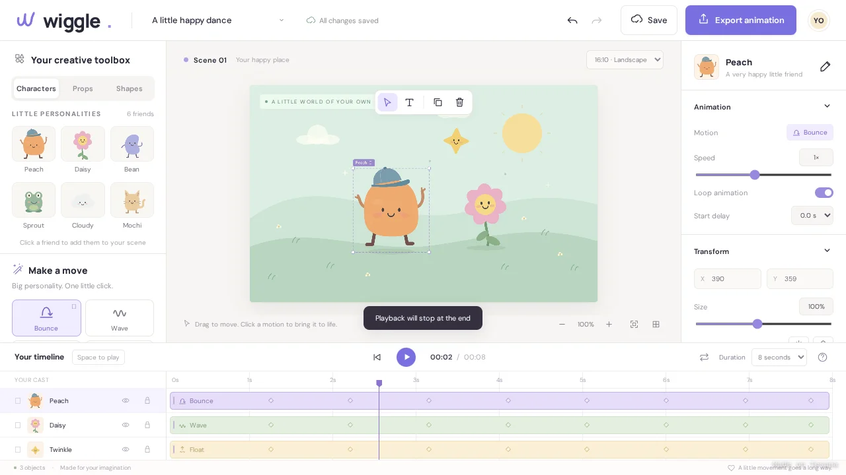Screen dimensions: 846x475
Task: Add Daisy character from toolbox
Action: pos(83,144)
